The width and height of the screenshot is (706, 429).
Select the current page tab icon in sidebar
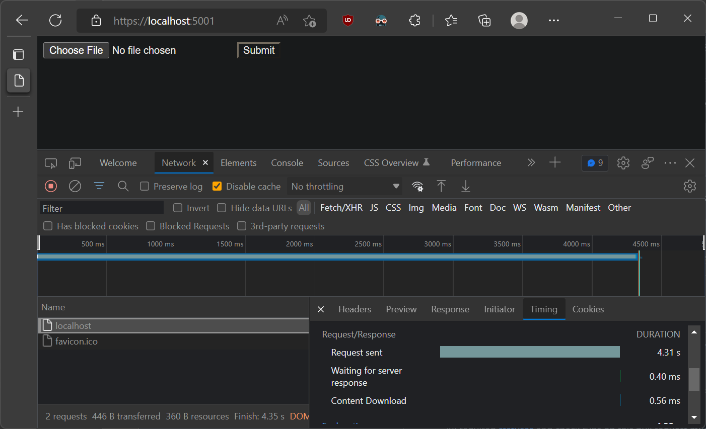click(x=19, y=80)
